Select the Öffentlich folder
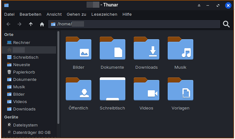 tap(79, 94)
